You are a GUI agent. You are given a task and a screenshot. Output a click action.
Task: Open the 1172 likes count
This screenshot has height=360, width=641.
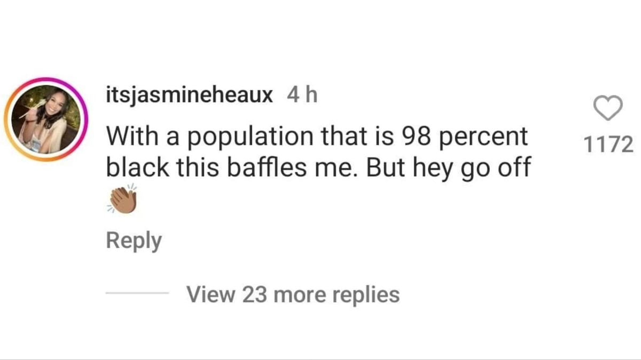[x=609, y=144]
